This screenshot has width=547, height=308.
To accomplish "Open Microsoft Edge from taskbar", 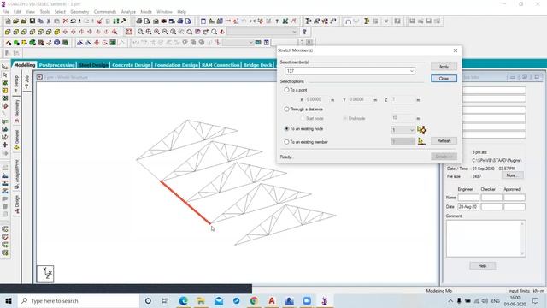I will pos(183,300).
